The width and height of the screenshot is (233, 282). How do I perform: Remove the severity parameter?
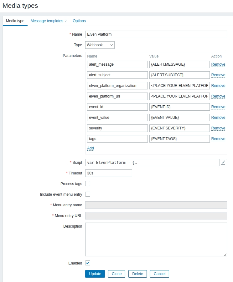coord(218,128)
